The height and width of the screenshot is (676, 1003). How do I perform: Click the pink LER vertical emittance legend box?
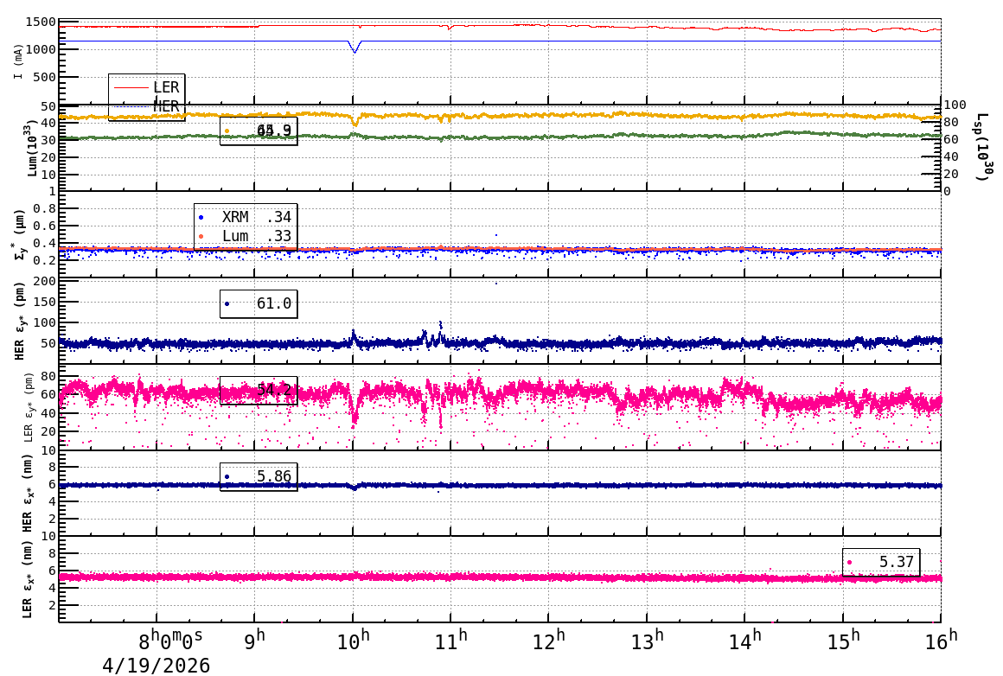tap(259, 390)
